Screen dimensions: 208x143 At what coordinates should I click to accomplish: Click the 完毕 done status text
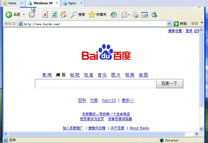pos(12,140)
